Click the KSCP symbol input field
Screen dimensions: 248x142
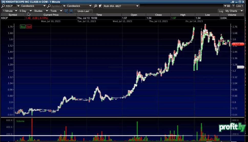click(x=11, y=6)
